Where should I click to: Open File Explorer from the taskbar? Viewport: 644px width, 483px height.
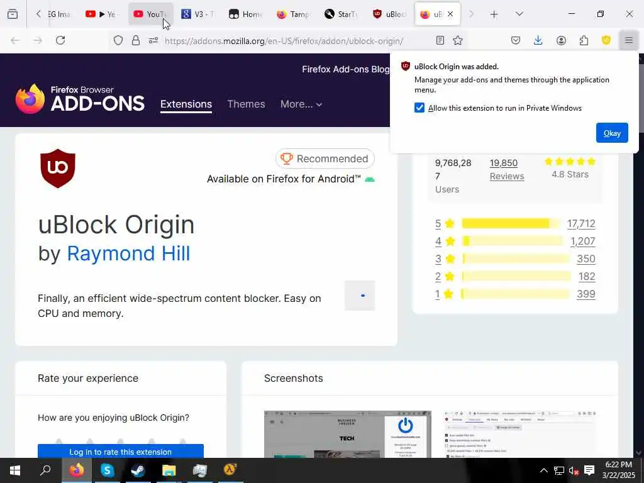(169, 470)
